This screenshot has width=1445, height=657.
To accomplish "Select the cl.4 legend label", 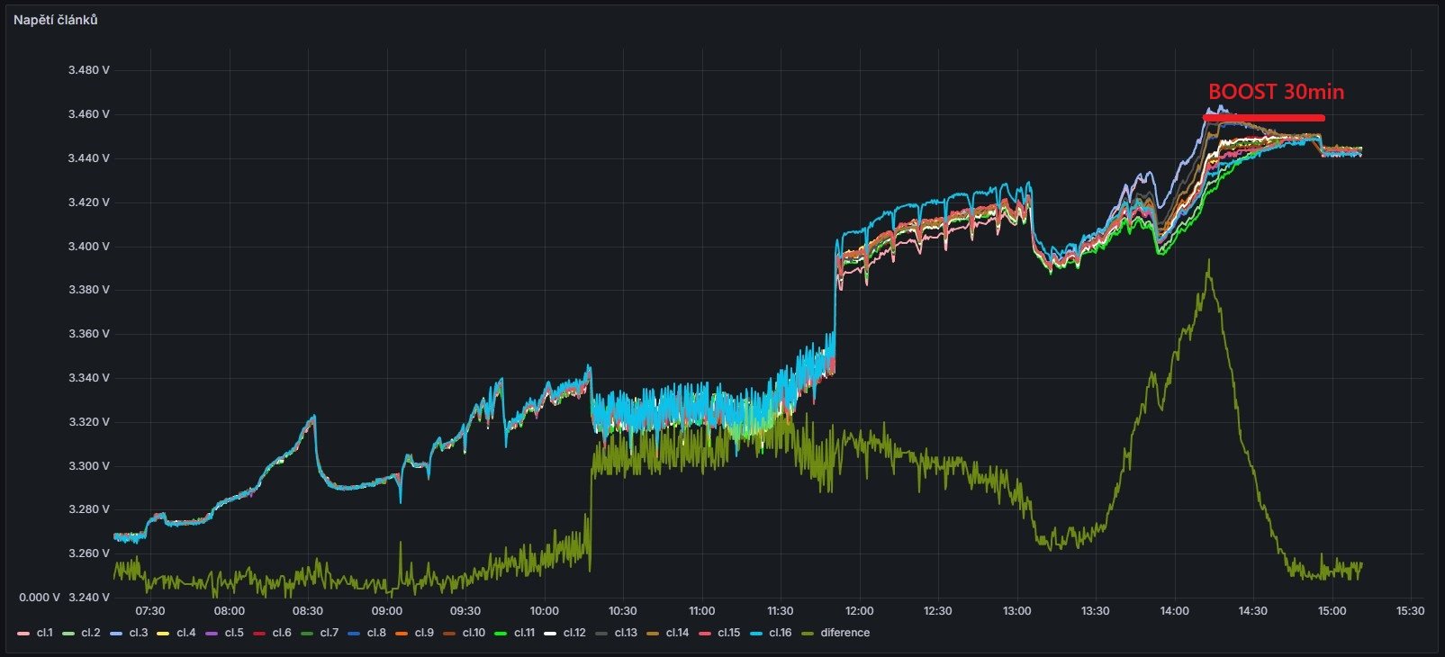I will tap(186, 633).
